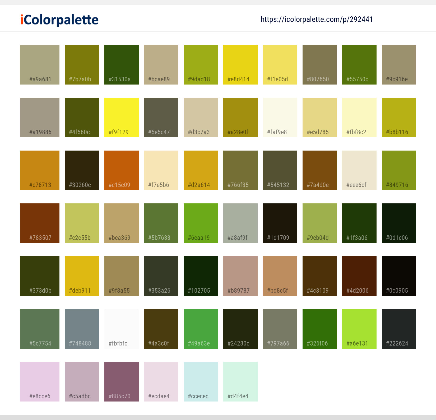This screenshot has height=420, width=436.
Task: Select the #fbfbfc white swatch
Action: point(121,329)
